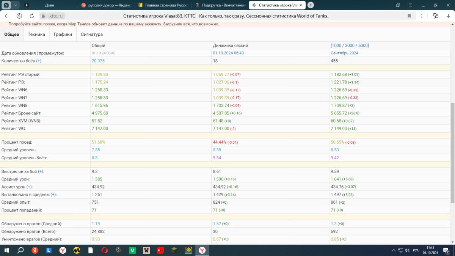
Task: Bookmark this page with the bookmark icon
Action: pyautogui.click(x=409, y=16)
